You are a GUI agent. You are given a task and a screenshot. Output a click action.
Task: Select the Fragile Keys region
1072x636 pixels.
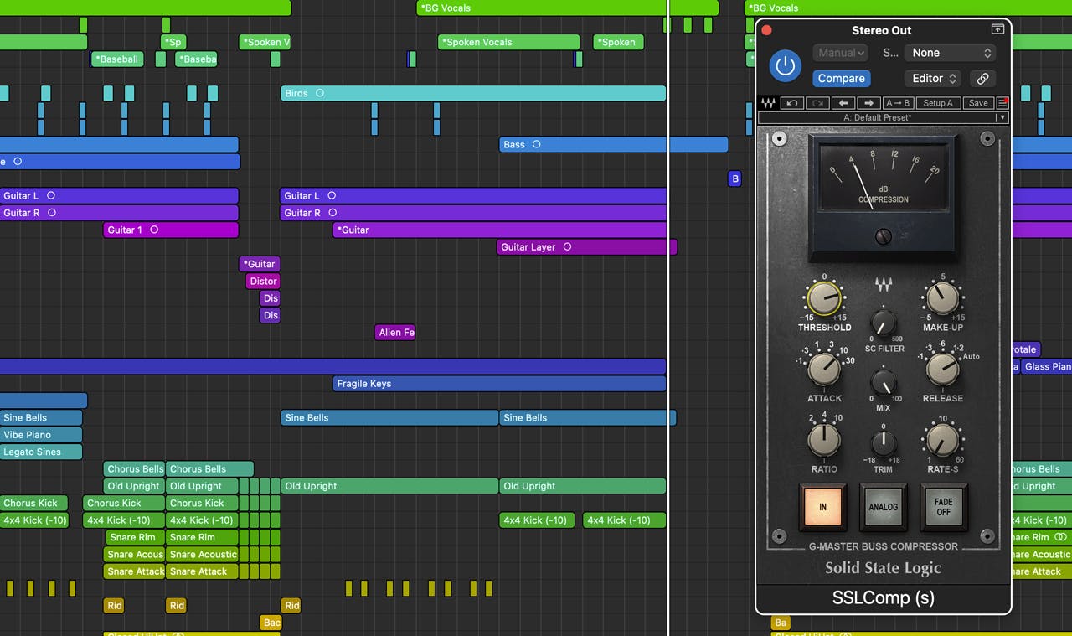tap(499, 384)
